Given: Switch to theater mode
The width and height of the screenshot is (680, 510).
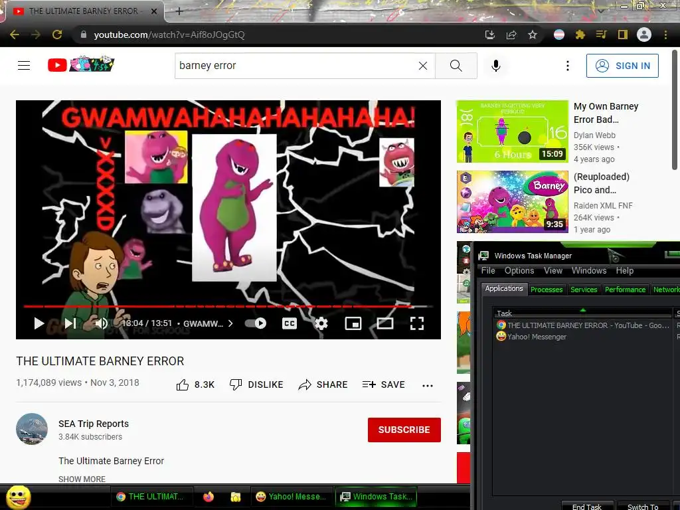Looking at the screenshot, I should [x=385, y=323].
